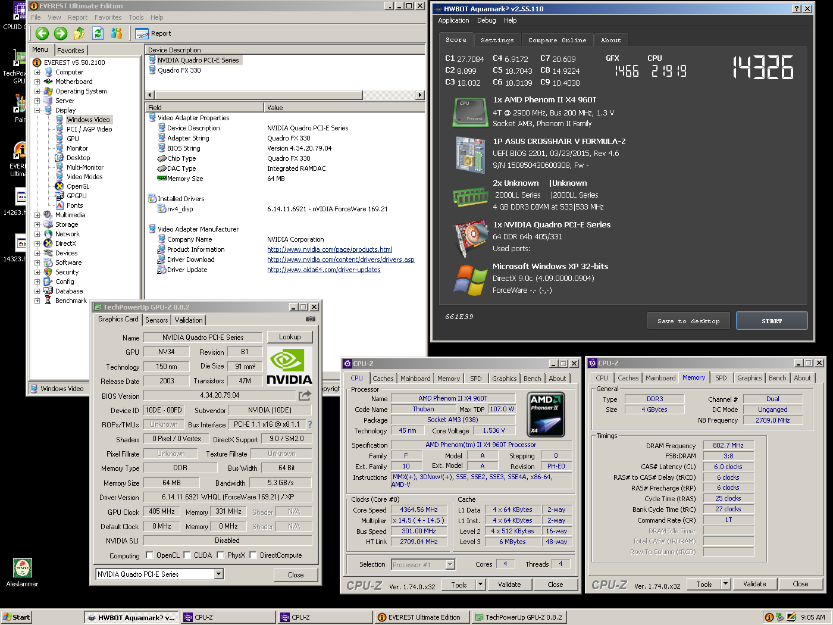Expand the Computer node in EVEREST tree
Viewport: 833px width, 625px height.
click(37, 72)
